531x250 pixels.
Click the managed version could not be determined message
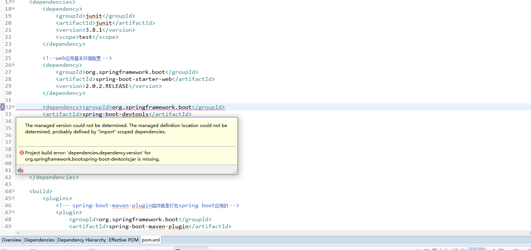(126, 129)
